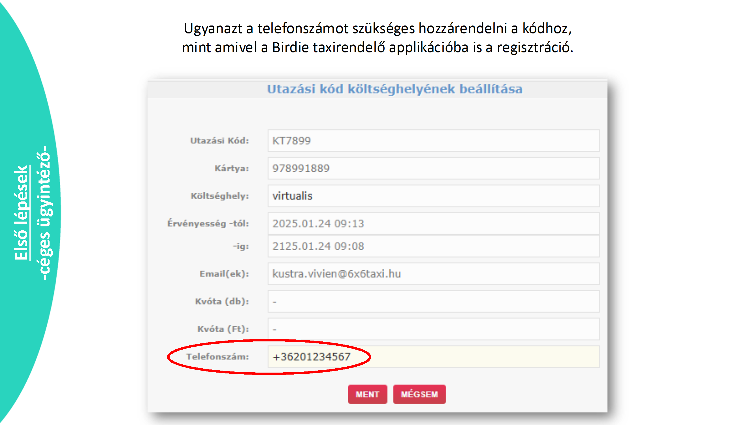Click the -ig expiry date field
This screenshot has width=755, height=425.
coord(434,246)
